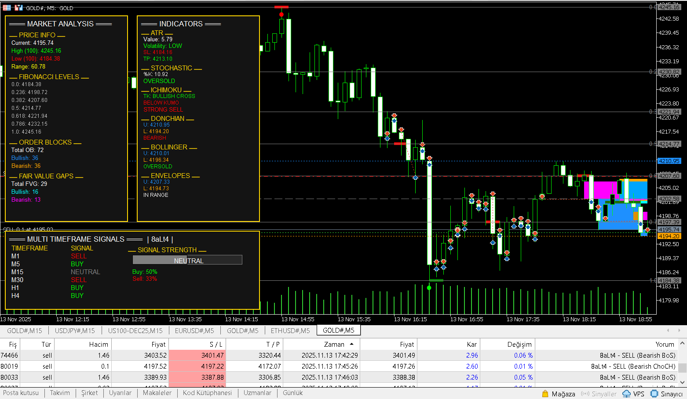Click the 4210.95 blue price label
687x399 pixels.
pos(669,161)
